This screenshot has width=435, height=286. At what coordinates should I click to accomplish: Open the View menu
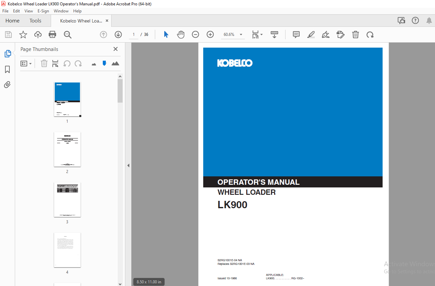click(29, 11)
